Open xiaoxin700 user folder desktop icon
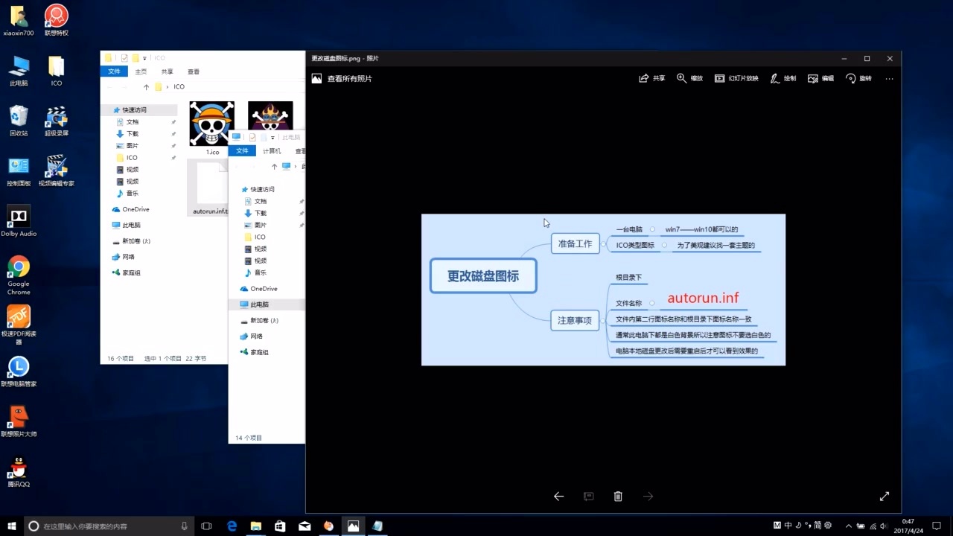The image size is (953, 536). tap(19, 20)
